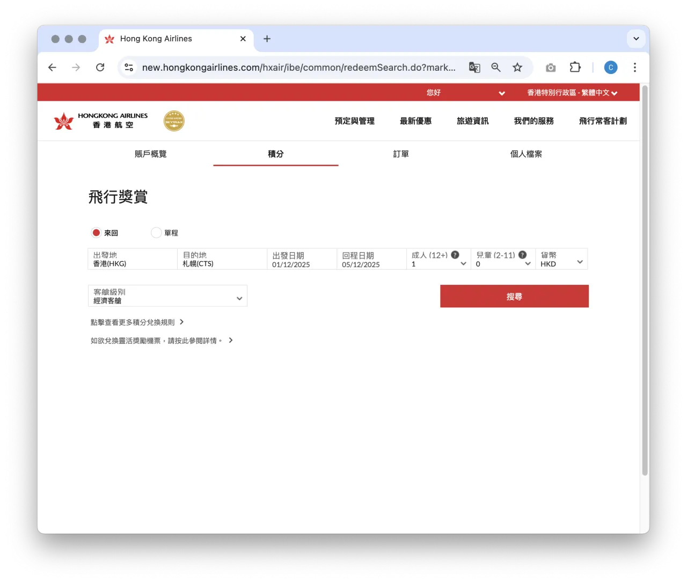The width and height of the screenshot is (687, 583).
Task: Click the magnifier zoom icon in the address bar
Action: 495,67
